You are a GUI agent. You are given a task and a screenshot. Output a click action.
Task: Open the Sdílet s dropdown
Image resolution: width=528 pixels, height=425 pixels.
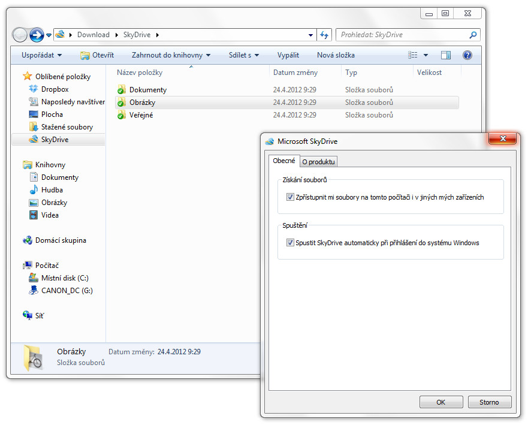pos(244,55)
